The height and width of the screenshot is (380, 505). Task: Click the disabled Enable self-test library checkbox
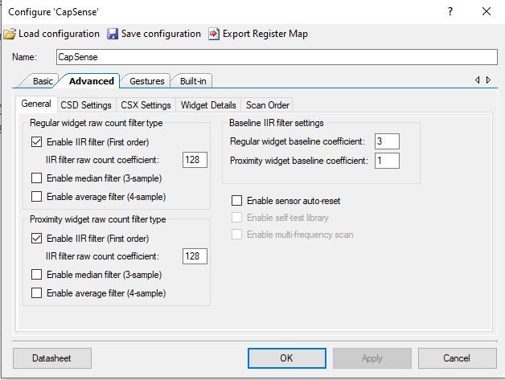click(x=236, y=218)
